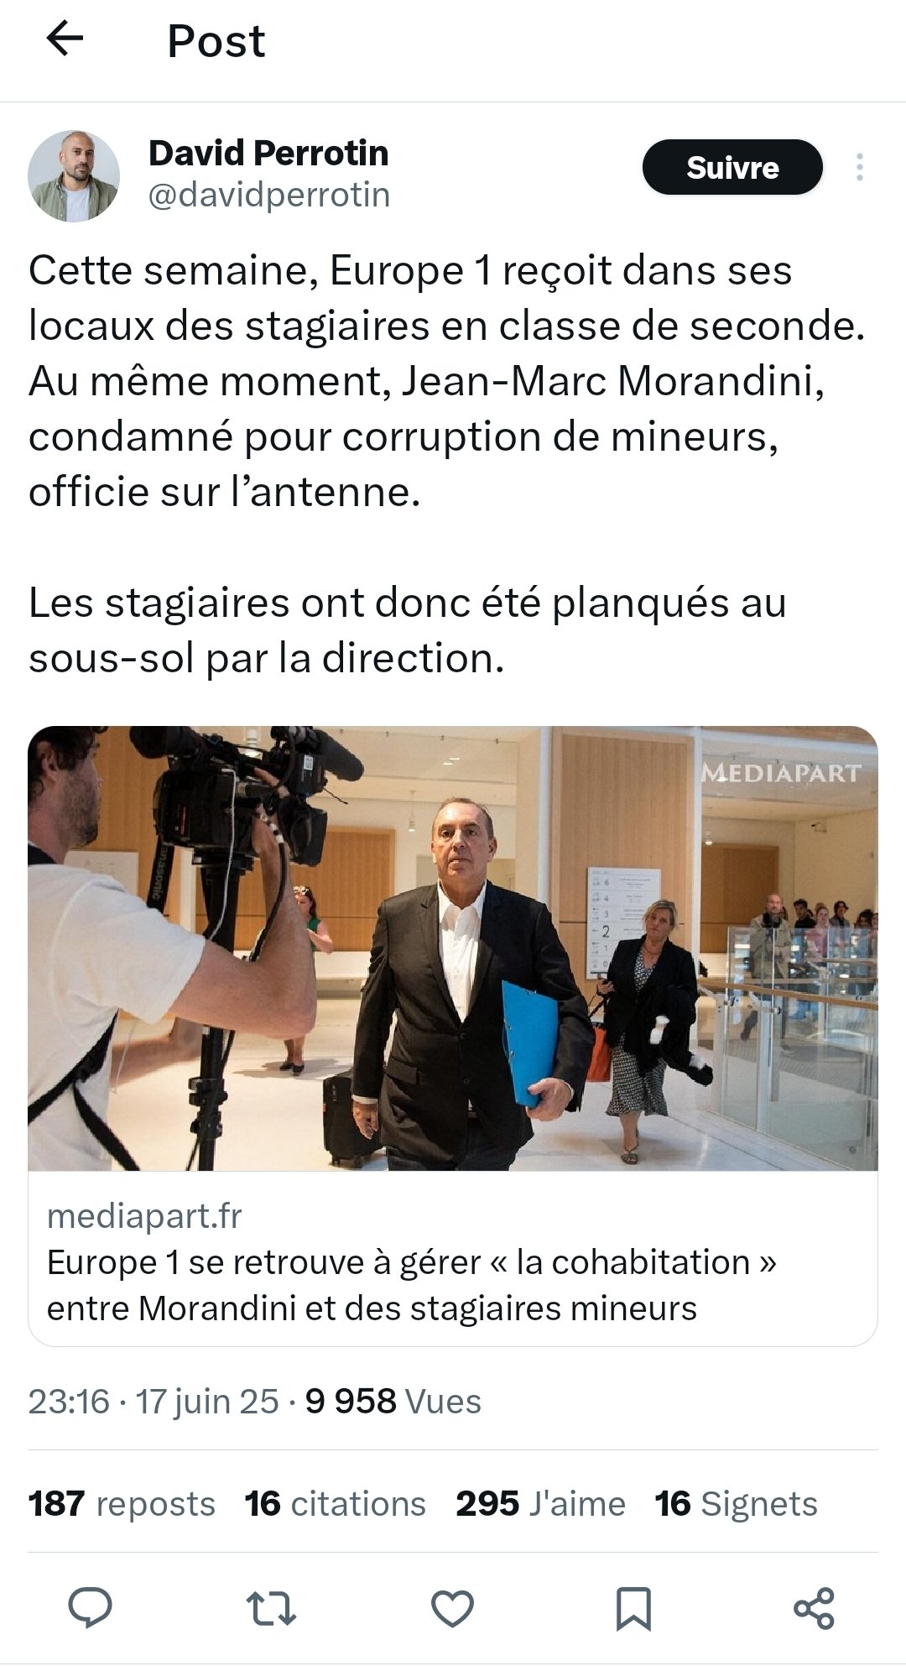906x1666 pixels.
Task: Open the 9 958 Vues view count
Action: coord(393,1402)
